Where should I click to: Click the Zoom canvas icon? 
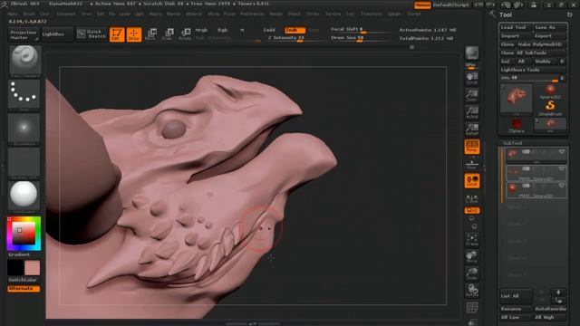[471, 95]
